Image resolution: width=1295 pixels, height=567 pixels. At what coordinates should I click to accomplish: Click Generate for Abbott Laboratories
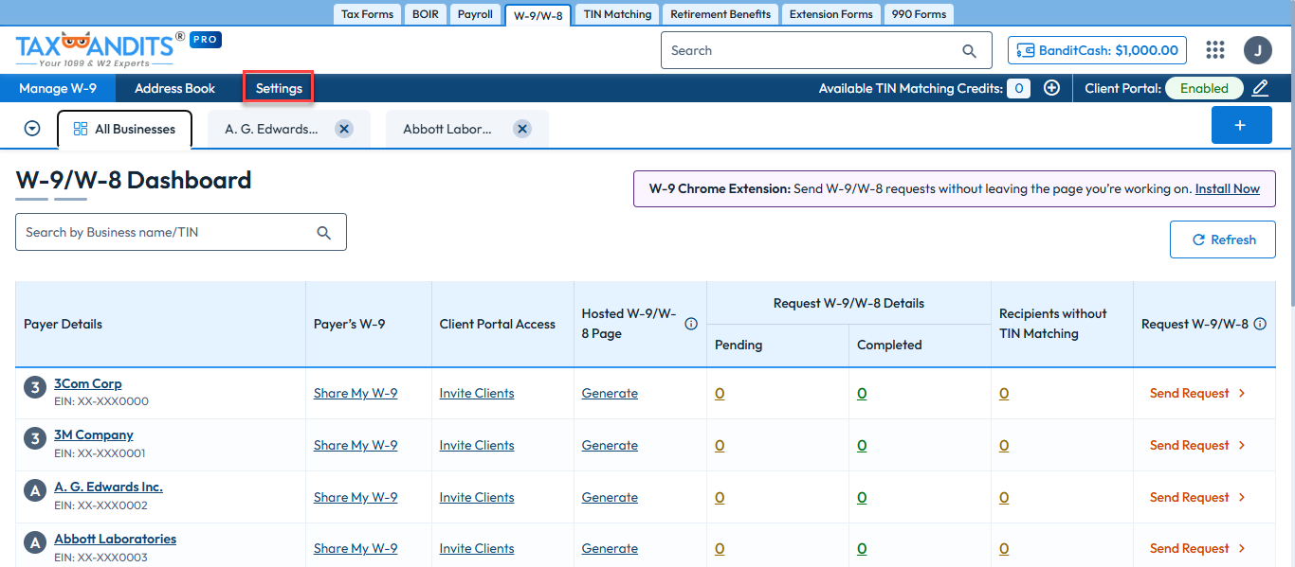pyautogui.click(x=610, y=548)
